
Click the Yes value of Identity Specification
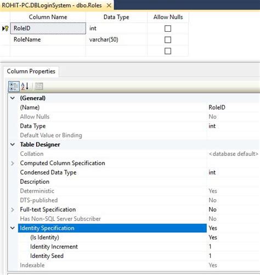click(213, 228)
